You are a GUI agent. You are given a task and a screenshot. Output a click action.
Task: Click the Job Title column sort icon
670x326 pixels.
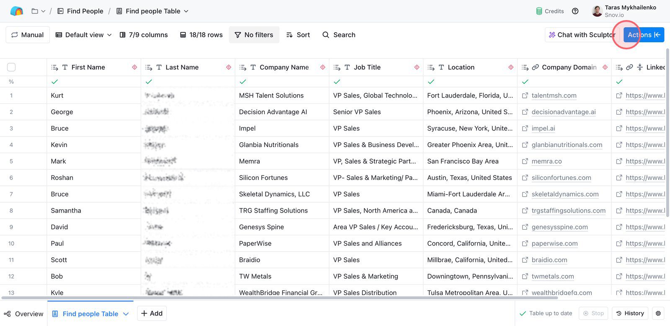pyautogui.click(x=337, y=67)
